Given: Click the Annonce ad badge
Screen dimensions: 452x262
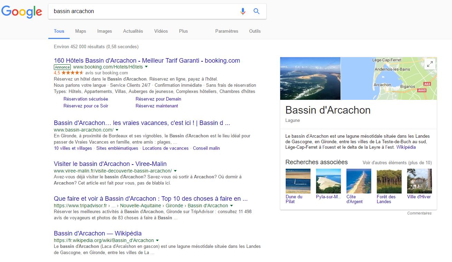Looking at the screenshot, I should pos(62,67).
